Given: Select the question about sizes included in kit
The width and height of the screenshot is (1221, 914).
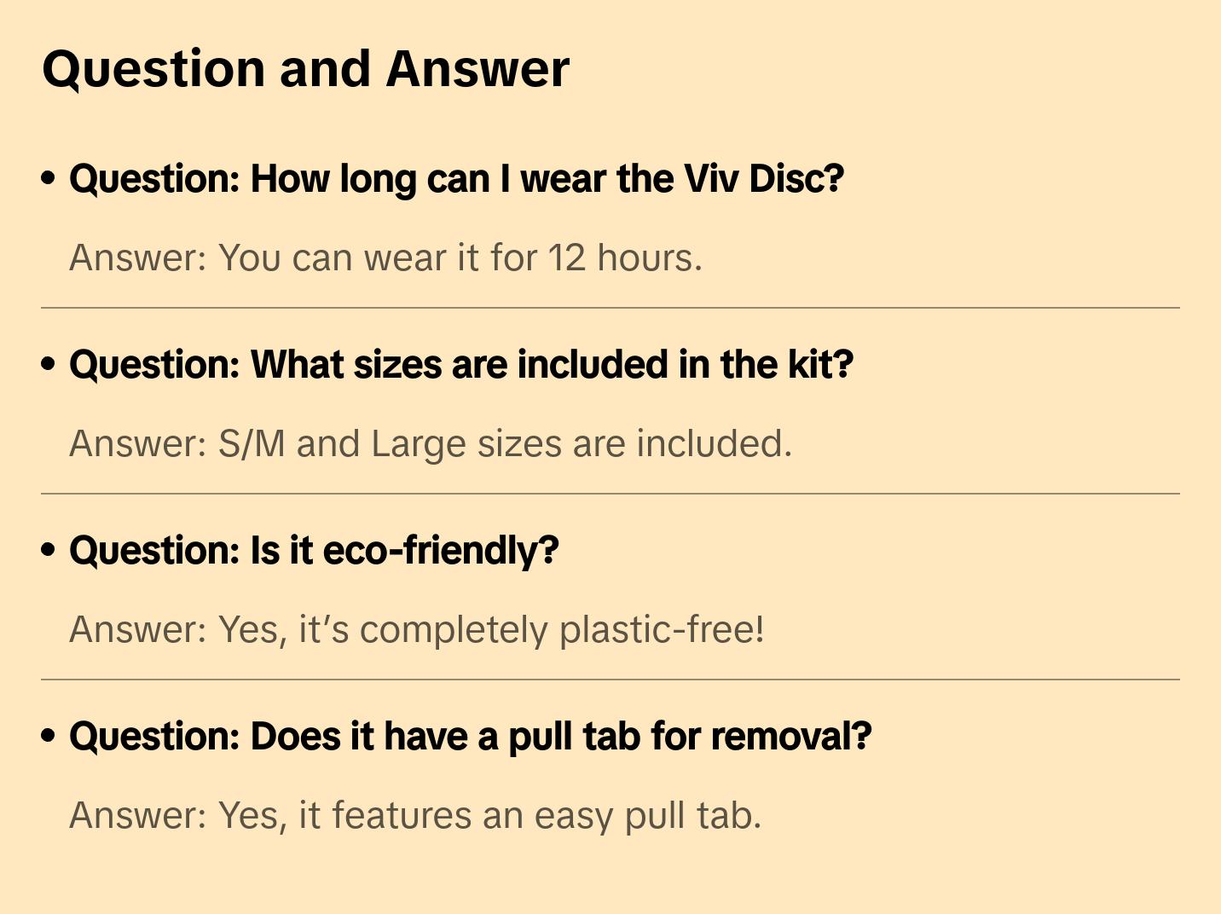Looking at the screenshot, I should 460,365.
